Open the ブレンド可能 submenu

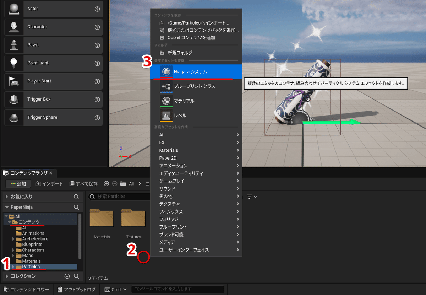point(196,235)
